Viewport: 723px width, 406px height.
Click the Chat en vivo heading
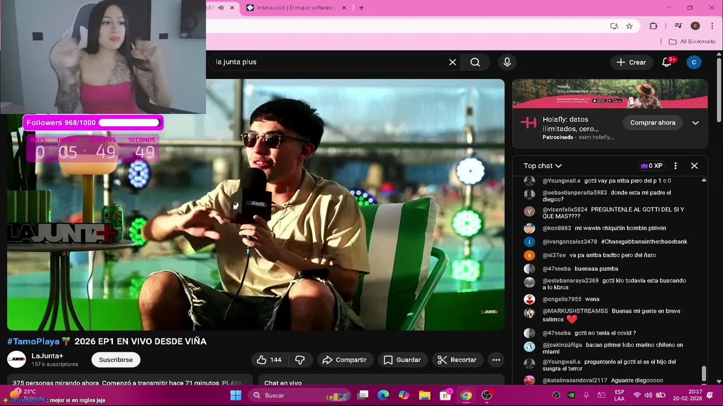(x=283, y=383)
